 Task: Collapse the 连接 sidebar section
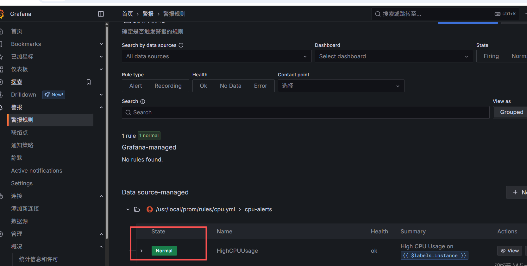[x=101, y=196]
